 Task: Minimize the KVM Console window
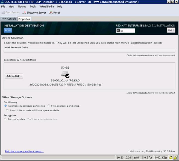click(169, 2)
